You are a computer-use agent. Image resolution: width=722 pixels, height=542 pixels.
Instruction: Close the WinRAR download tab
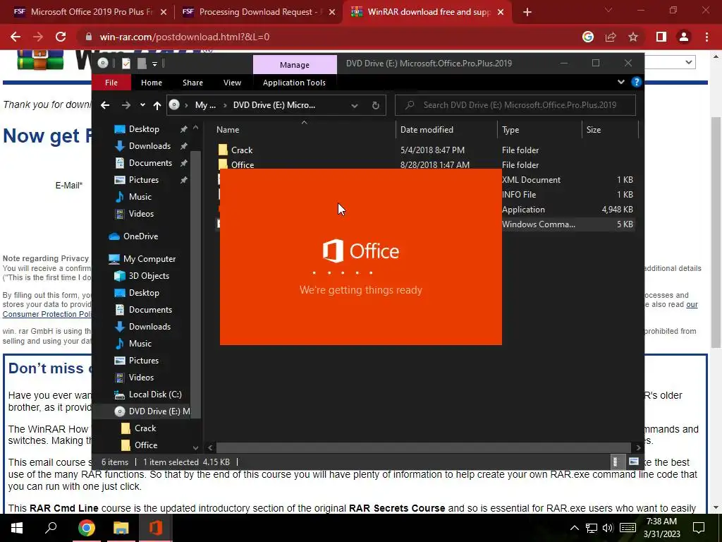click(x=501, y=13)
